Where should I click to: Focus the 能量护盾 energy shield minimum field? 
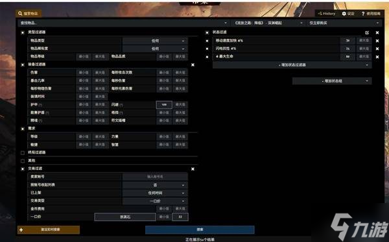pyautogui.click(x=84, y=113)
